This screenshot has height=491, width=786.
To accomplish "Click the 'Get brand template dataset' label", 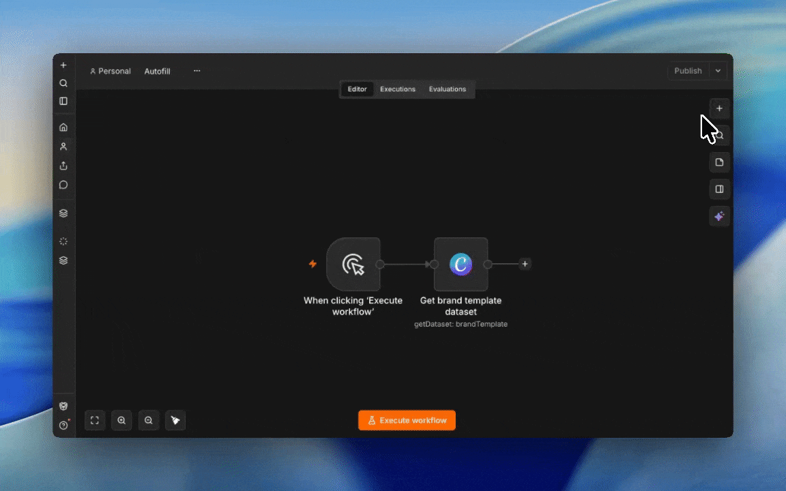I will pyautogui.click(x=461, y=306).
